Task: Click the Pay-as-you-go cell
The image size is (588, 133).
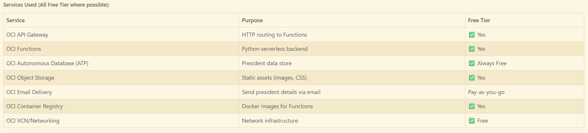Action: [486, 92]
